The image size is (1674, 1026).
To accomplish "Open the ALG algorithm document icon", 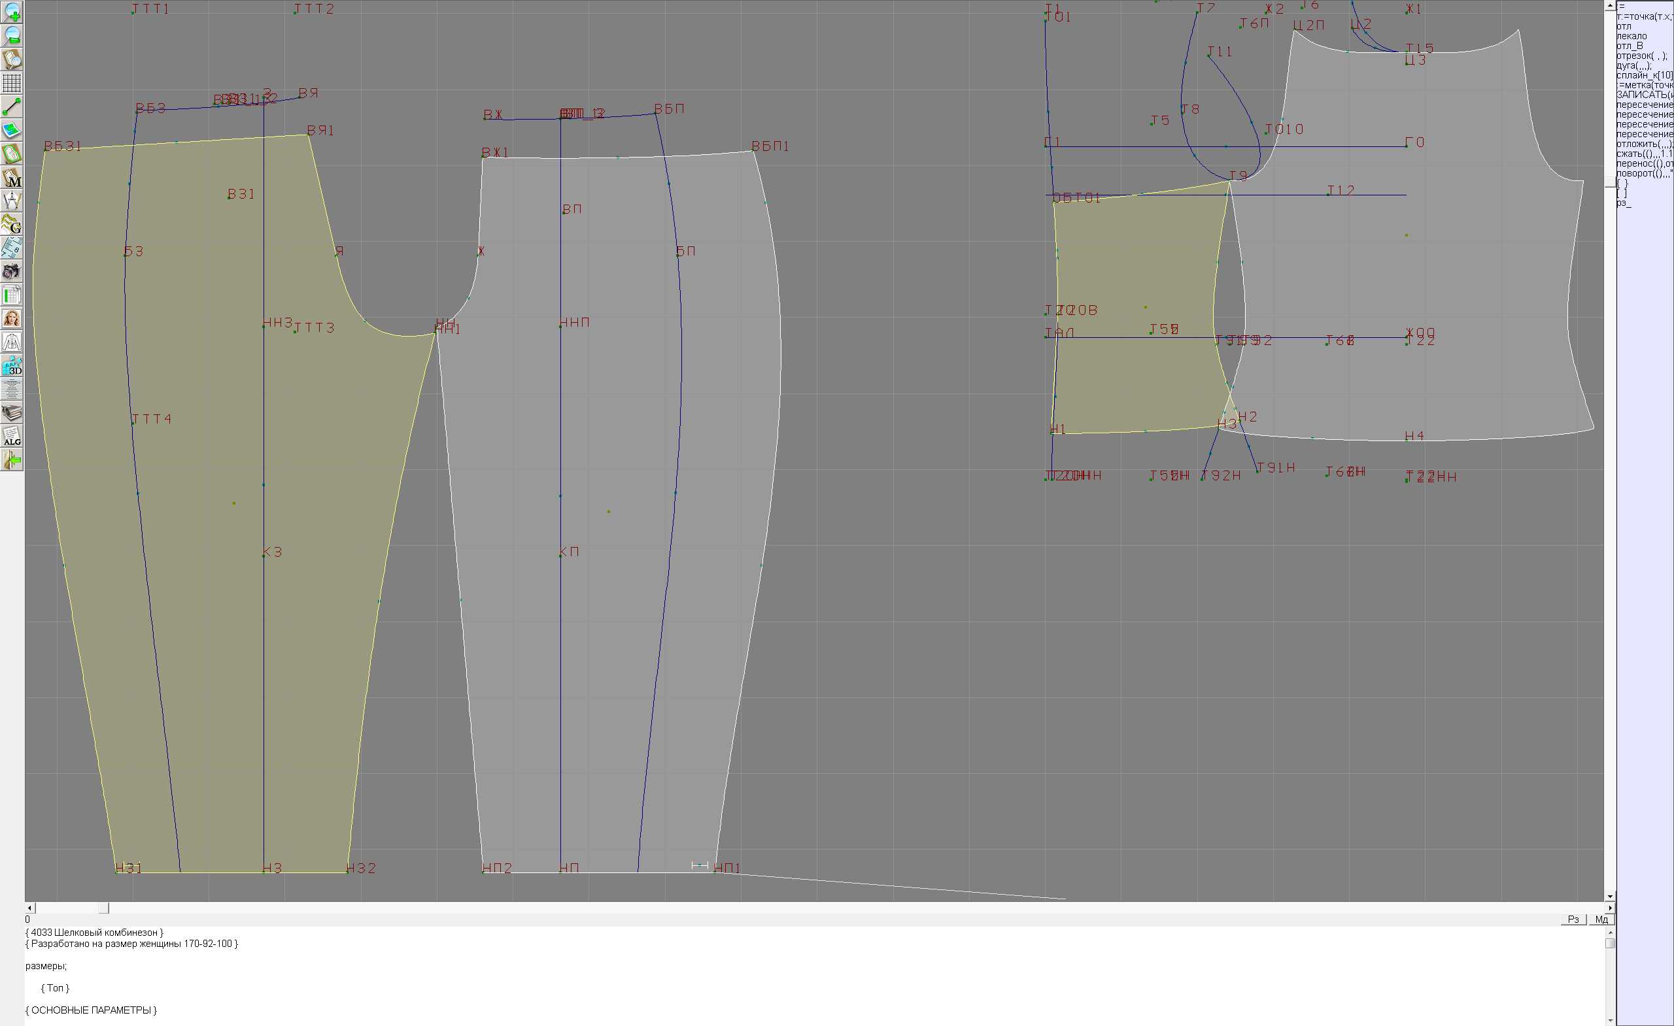I will point(12,437).
